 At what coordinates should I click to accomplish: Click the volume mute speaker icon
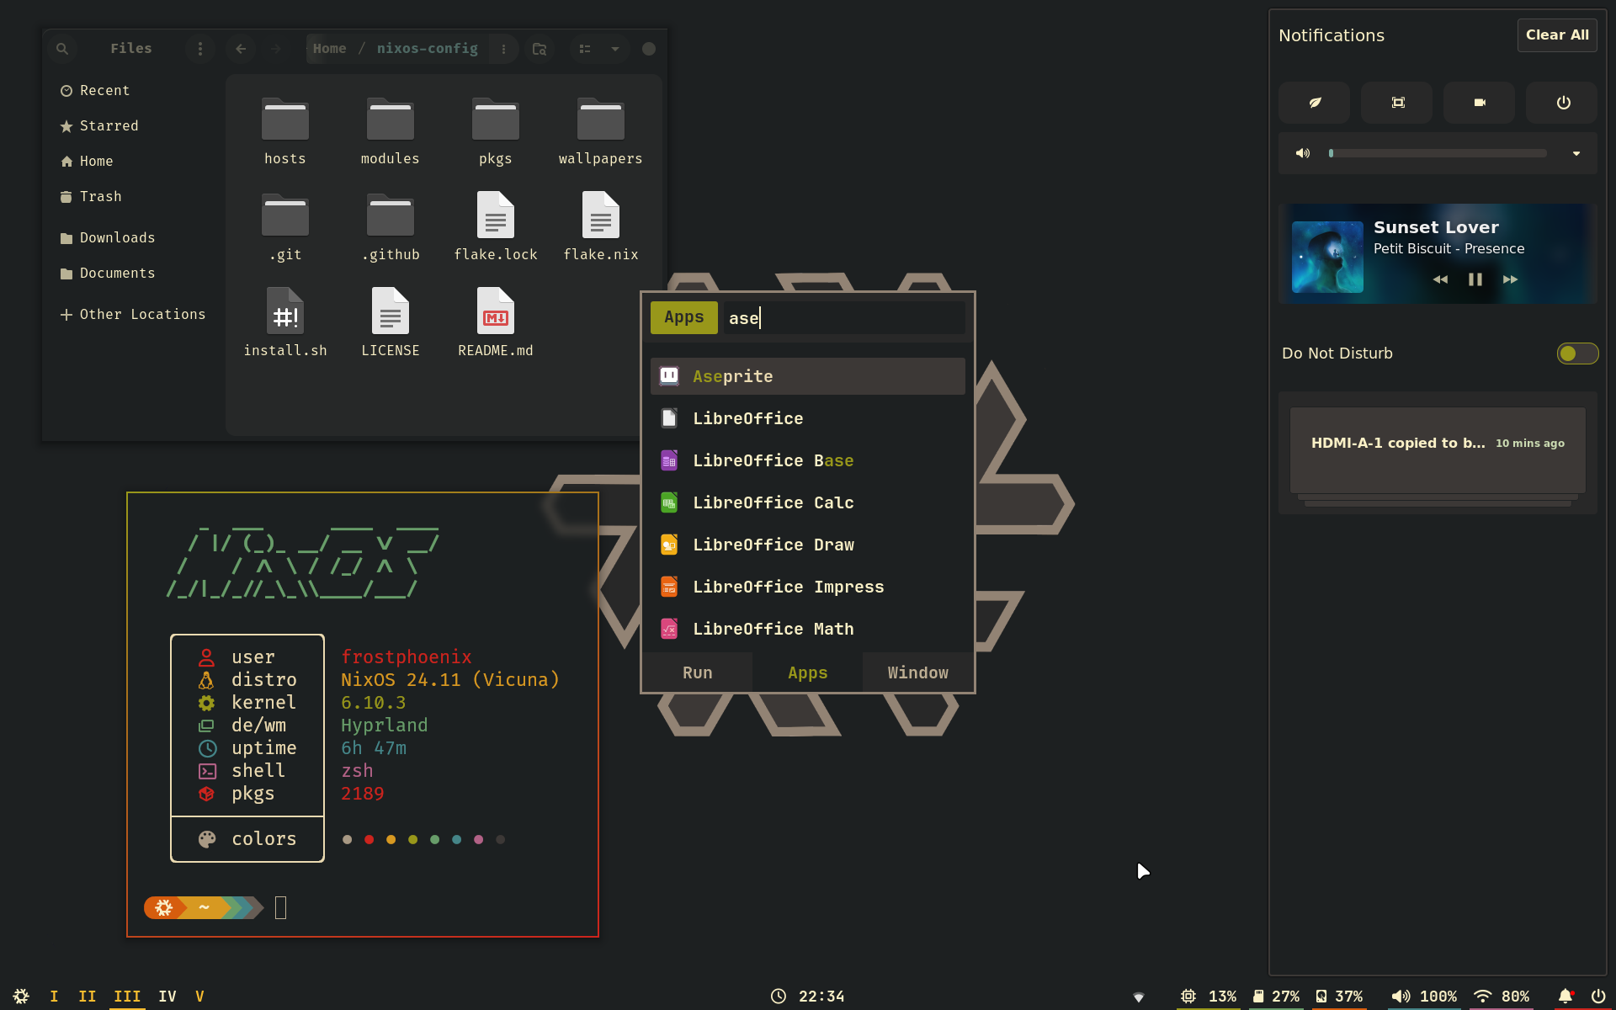tap(1303, 153)
